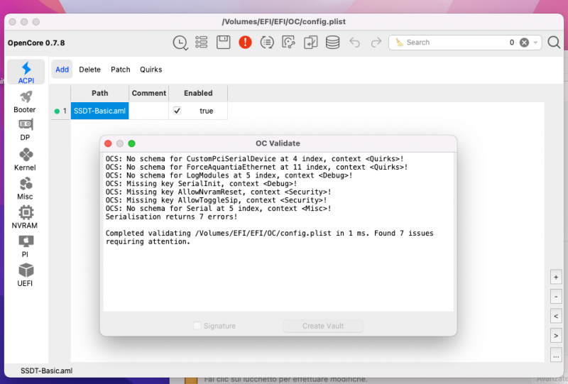Click the magnifier search icon

(554, 43)
